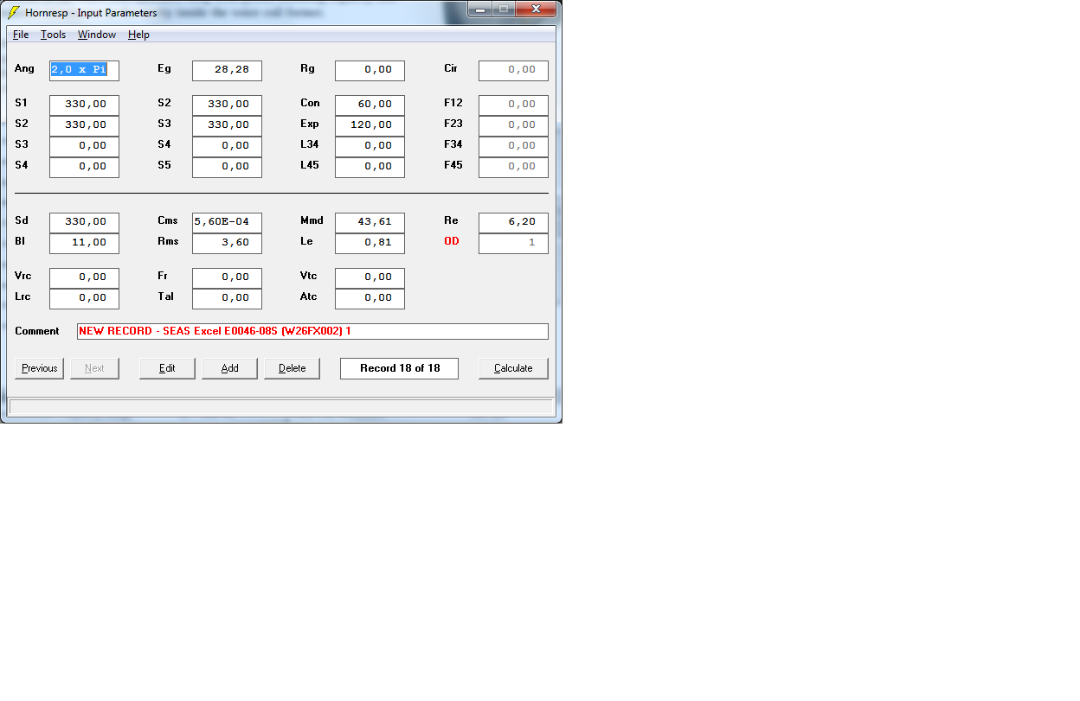This screenshot has width=1080, height=701.
Task: Click the Eg field with value 28,28
Action: (227, 70)
